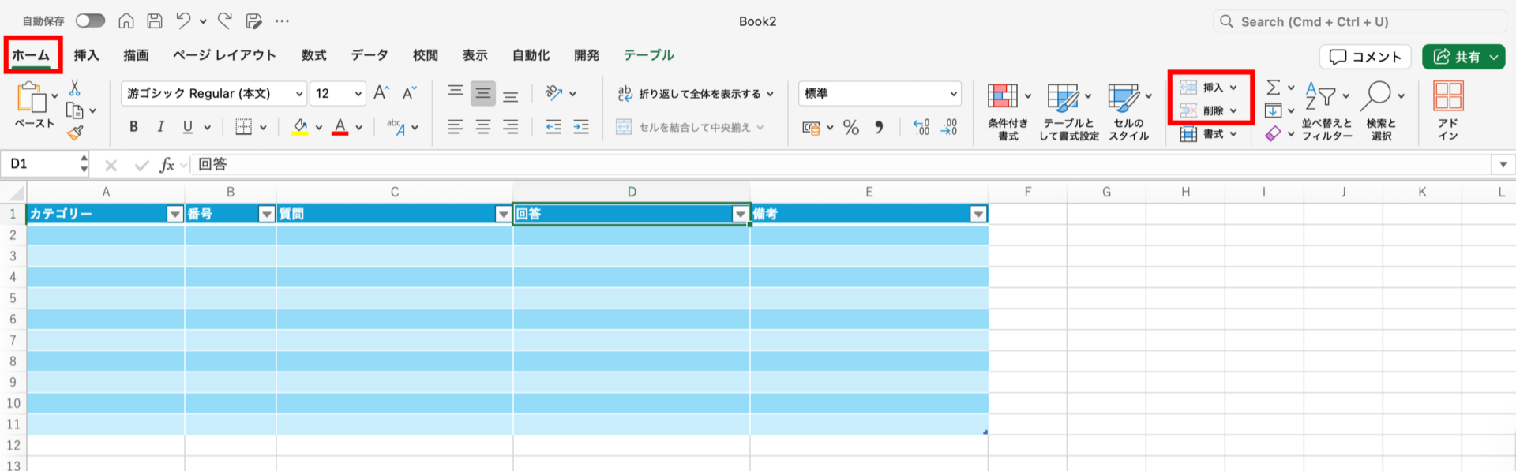1516x471 pixels.
Task: Open the font name combo box
Action: point(214,93)
